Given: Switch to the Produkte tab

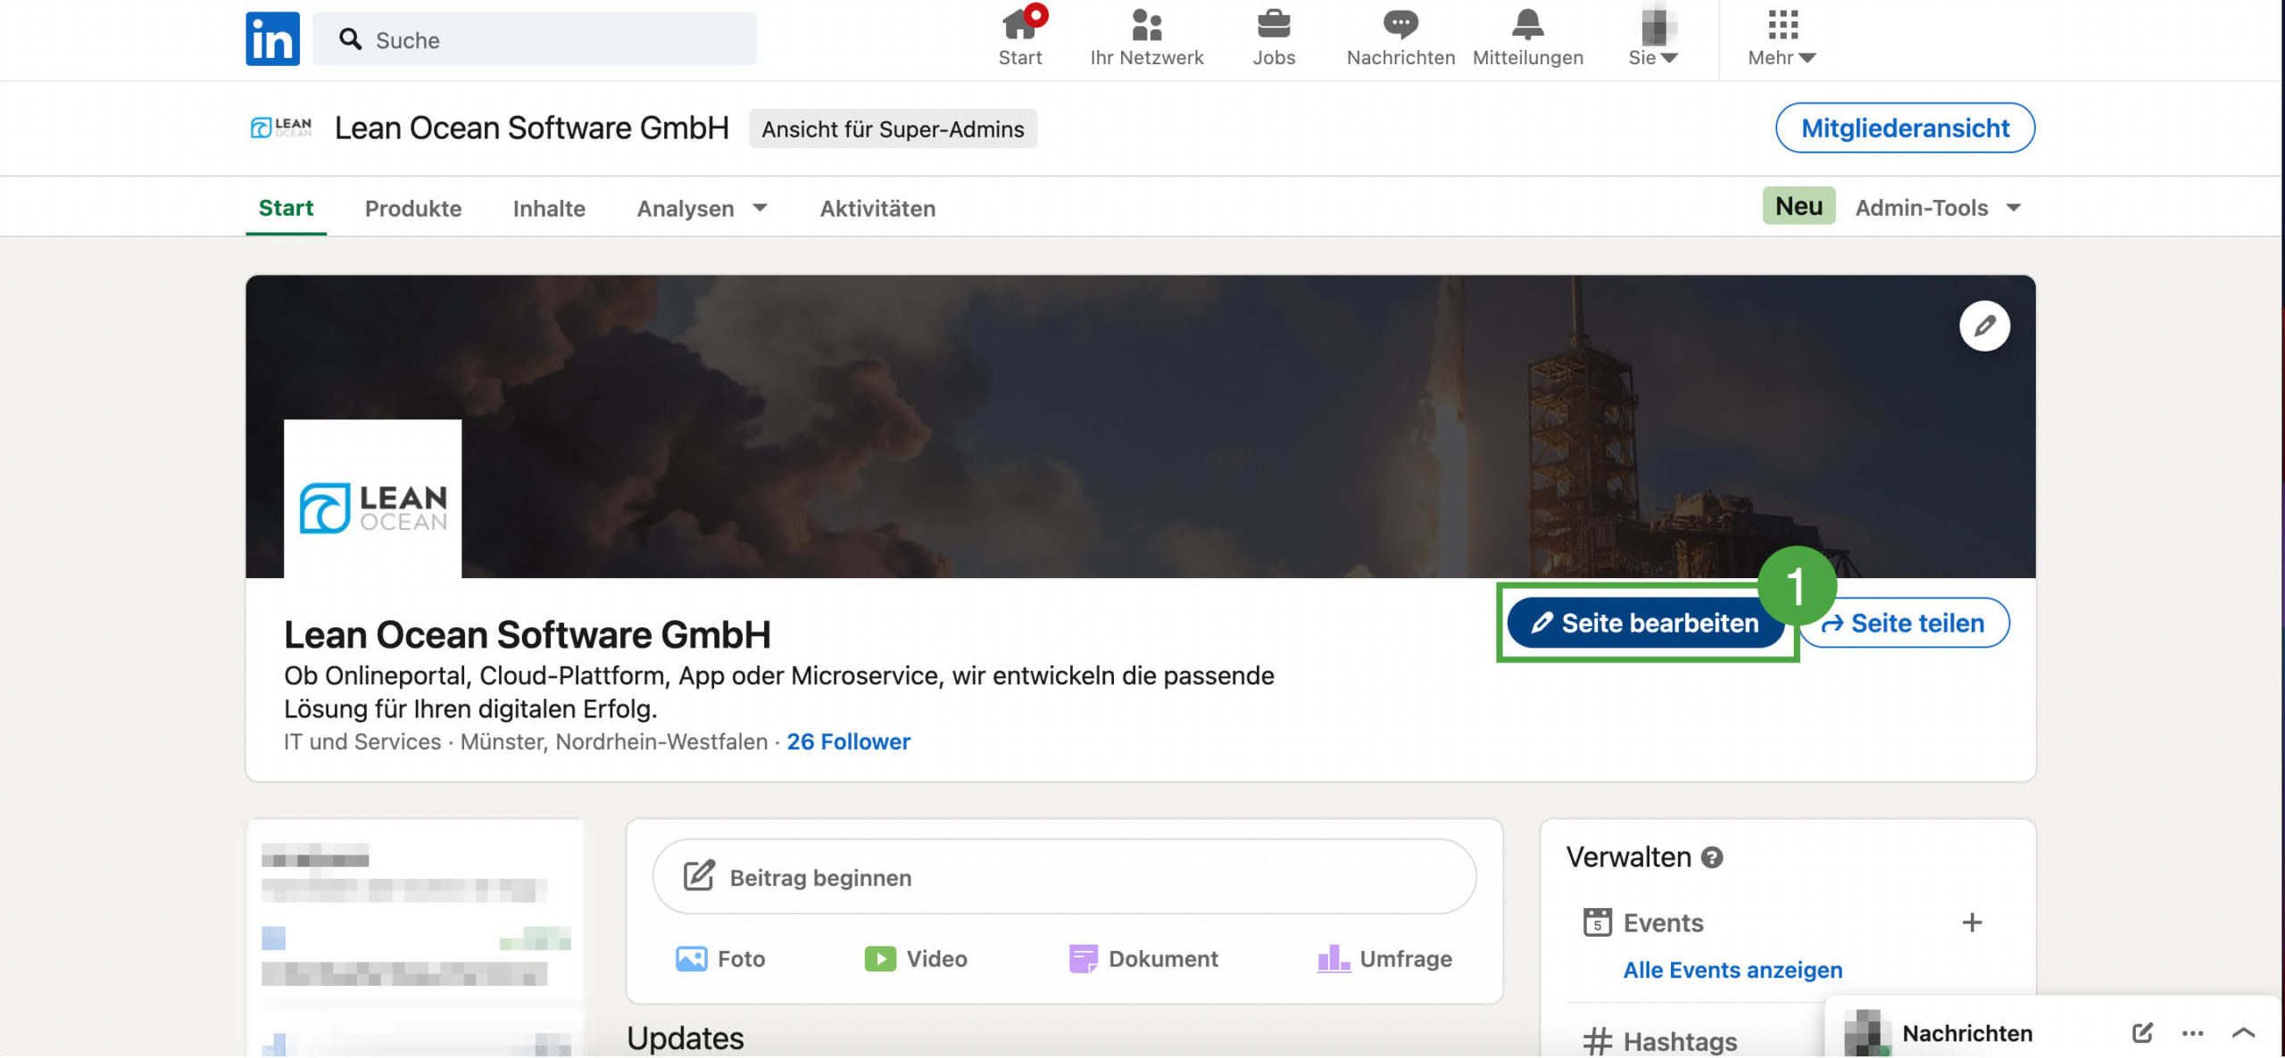Looking at the screenshot, I should click(x=412, y=208).
